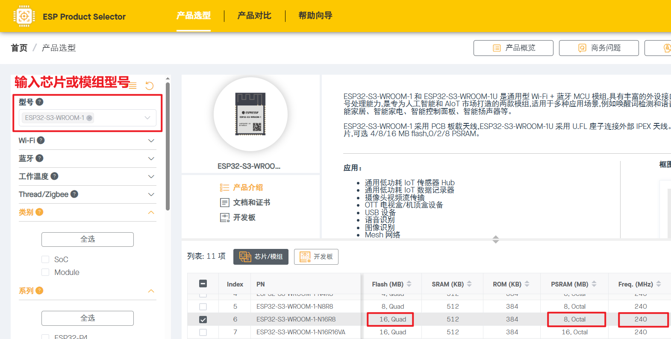Sort by Flash (MB) column arrows
Screen dimensions: 671x339
click(x=409, y=284)
